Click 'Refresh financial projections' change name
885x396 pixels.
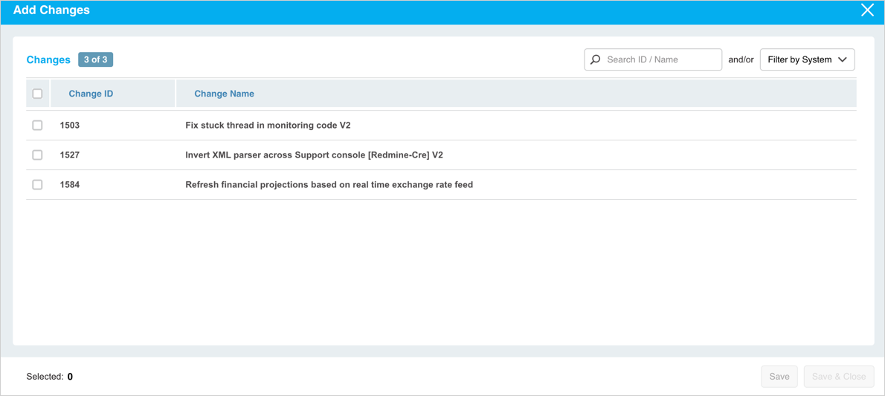click(x=329, y=185)
